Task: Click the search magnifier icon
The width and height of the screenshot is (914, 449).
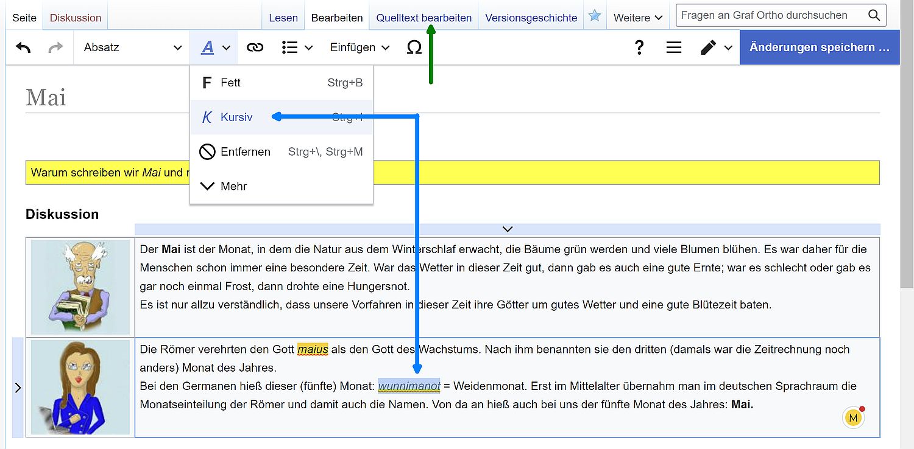Action: click(x=874, y=16)
